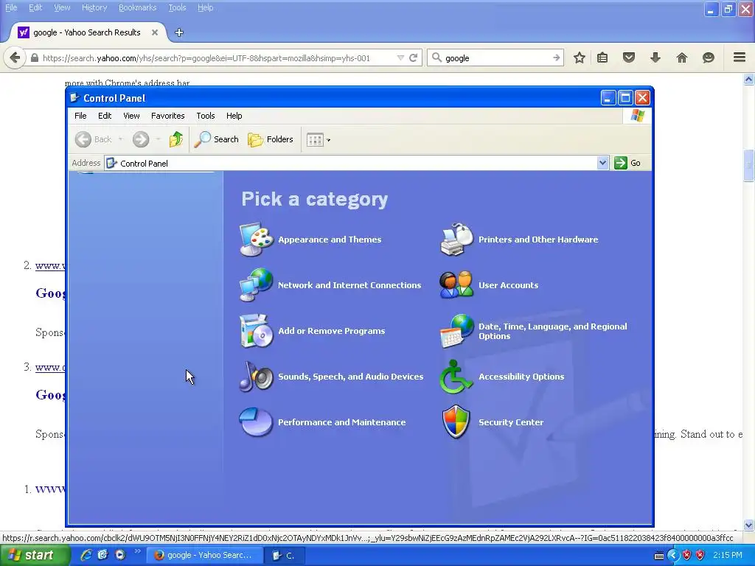Select the google - Yahoo Search Results tab

87,32
